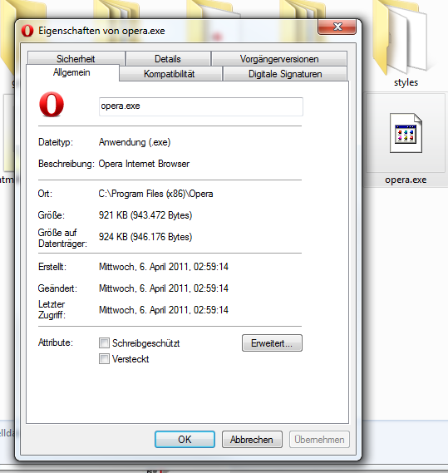Select the Allgemein tab
The height and width of the screenshot is (473, 448).
click(x=71, y=72)
